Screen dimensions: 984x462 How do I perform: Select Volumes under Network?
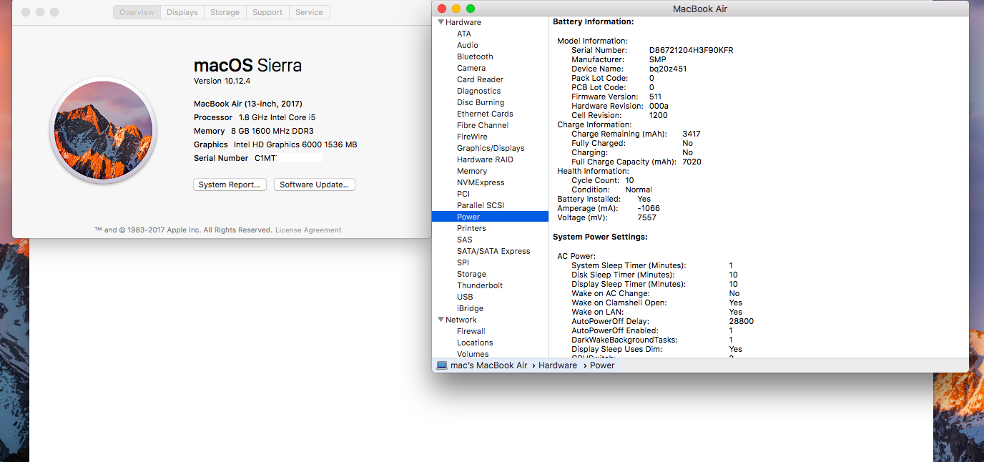[473, 354]
